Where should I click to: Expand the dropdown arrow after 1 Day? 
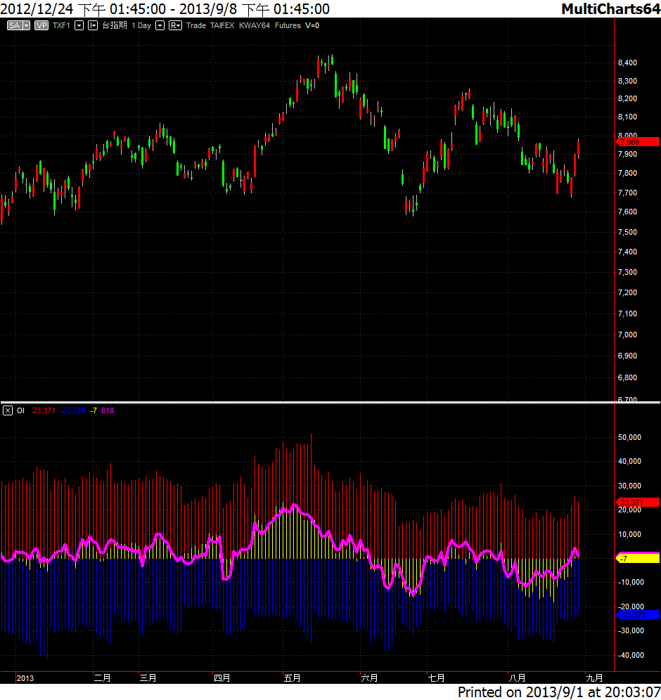(160, 25)
